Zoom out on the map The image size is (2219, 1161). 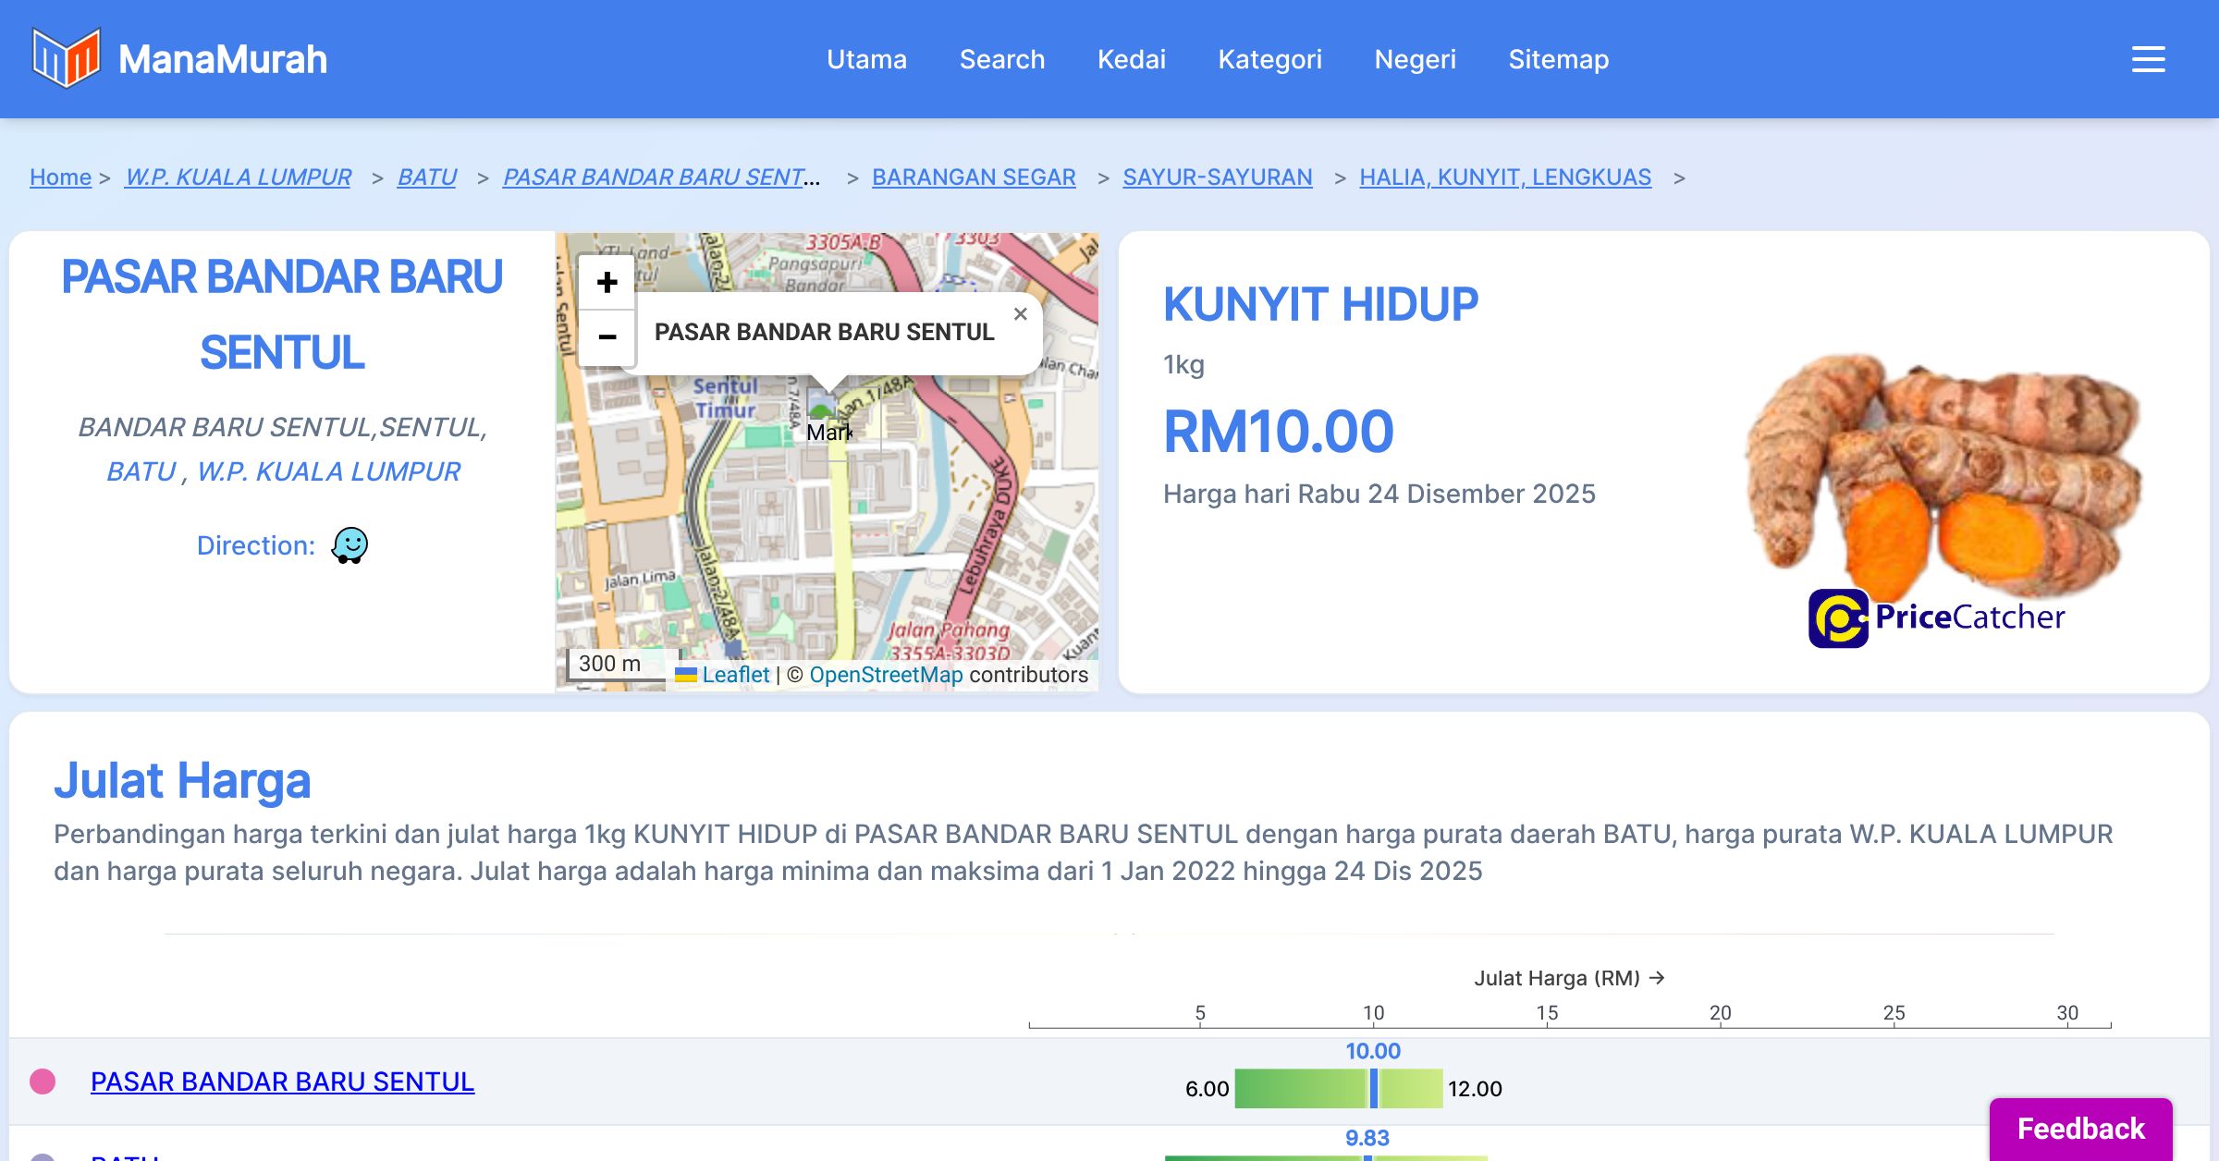coord(607,336)
